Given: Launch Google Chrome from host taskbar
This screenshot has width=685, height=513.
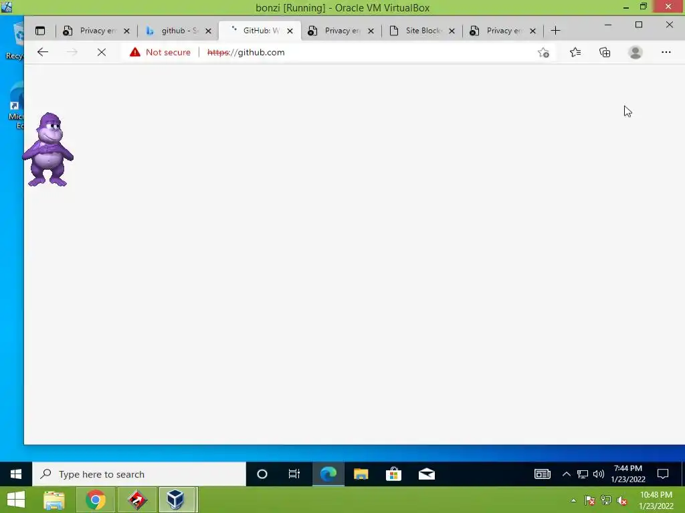Looking at the screenshot, I should coord(95,500).
